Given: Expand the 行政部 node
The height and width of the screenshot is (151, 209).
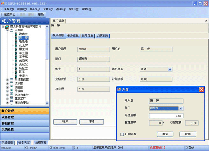Looking at the screenshot, I should [x=8, y=91].
